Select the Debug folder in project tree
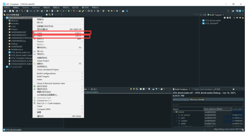Viewport: 247px width, 134px height. click(x=14, y=44)
